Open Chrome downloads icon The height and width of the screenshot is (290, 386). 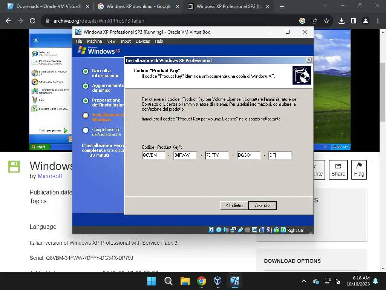pos(342,21)
